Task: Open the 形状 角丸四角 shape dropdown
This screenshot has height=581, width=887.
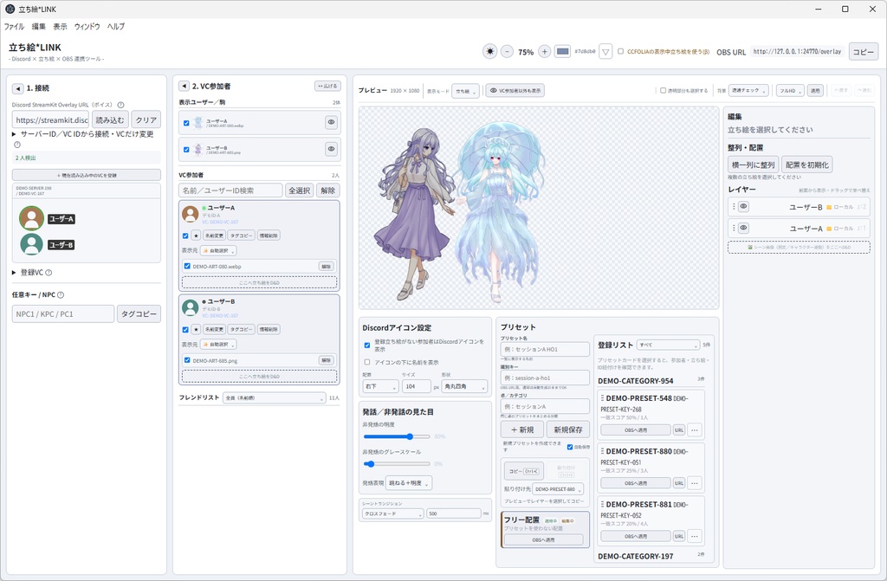Action: coord(464,386)
